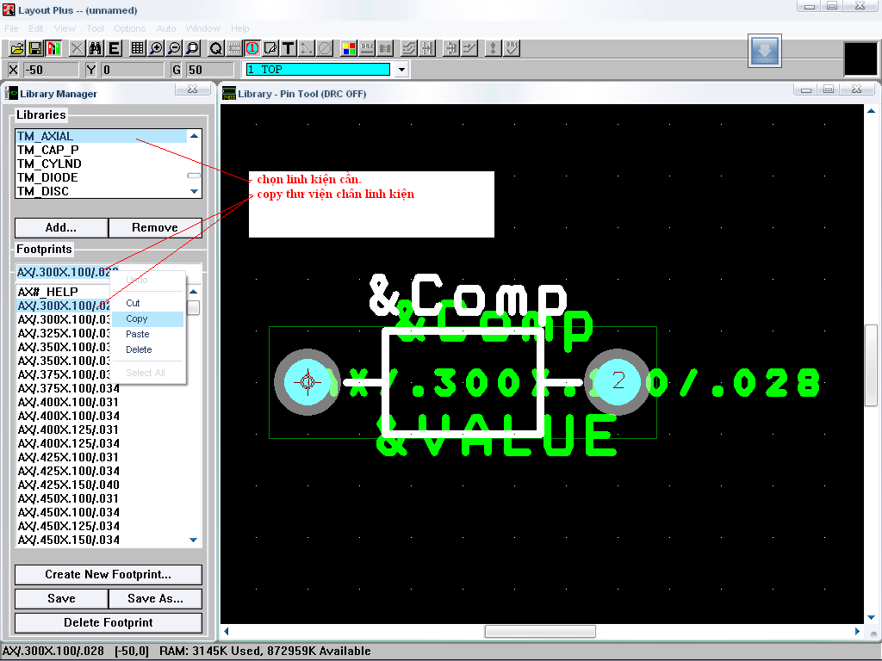Open the Options menu
Image resolution: width=882 pixels, height=661 pixels.
[129, 28]
